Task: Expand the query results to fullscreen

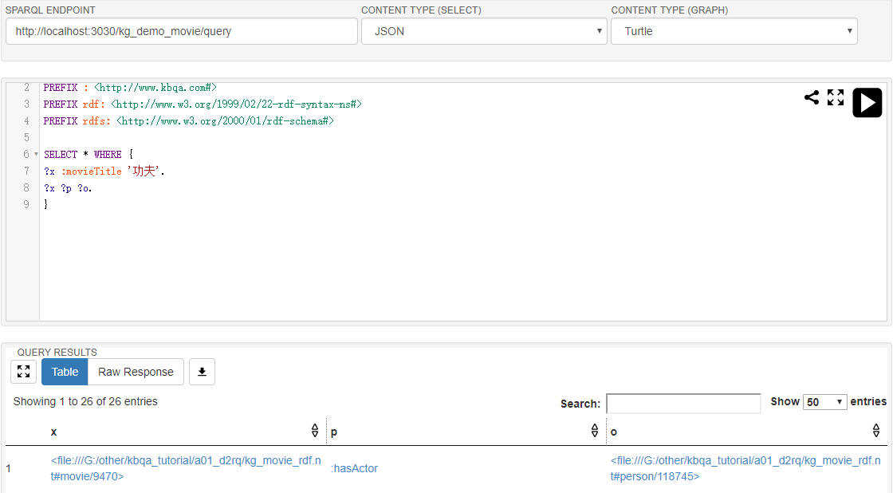Action: point(23,371)
